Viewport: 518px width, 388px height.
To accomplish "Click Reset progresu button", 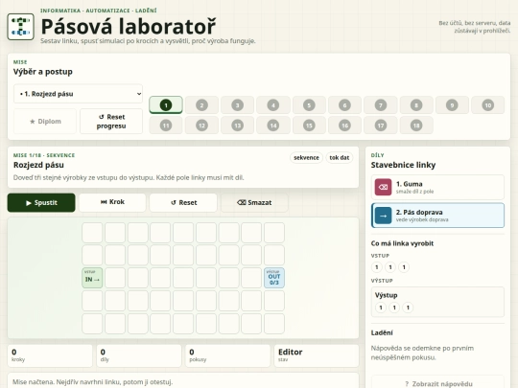I will point(111,122).
